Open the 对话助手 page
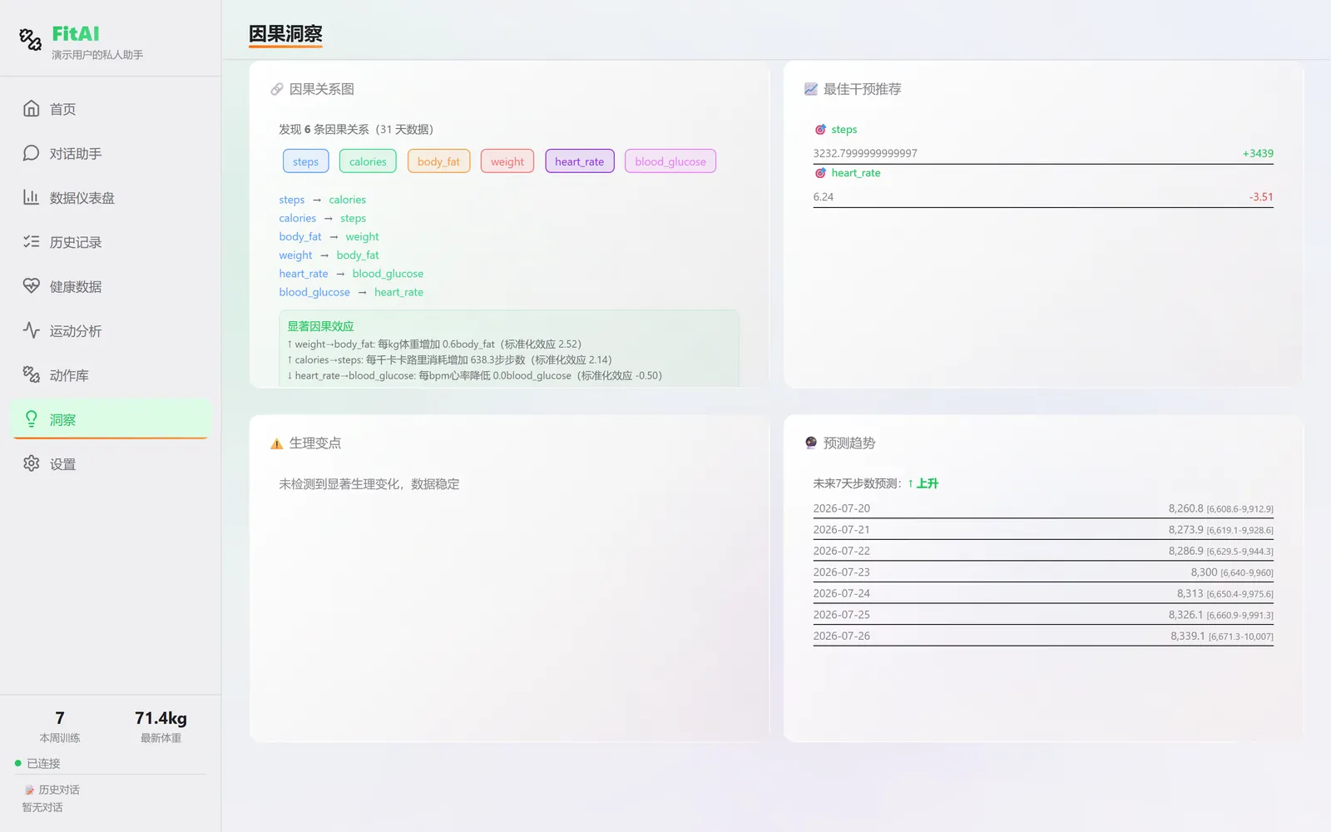1331x832 pixels. pos(111,153)
